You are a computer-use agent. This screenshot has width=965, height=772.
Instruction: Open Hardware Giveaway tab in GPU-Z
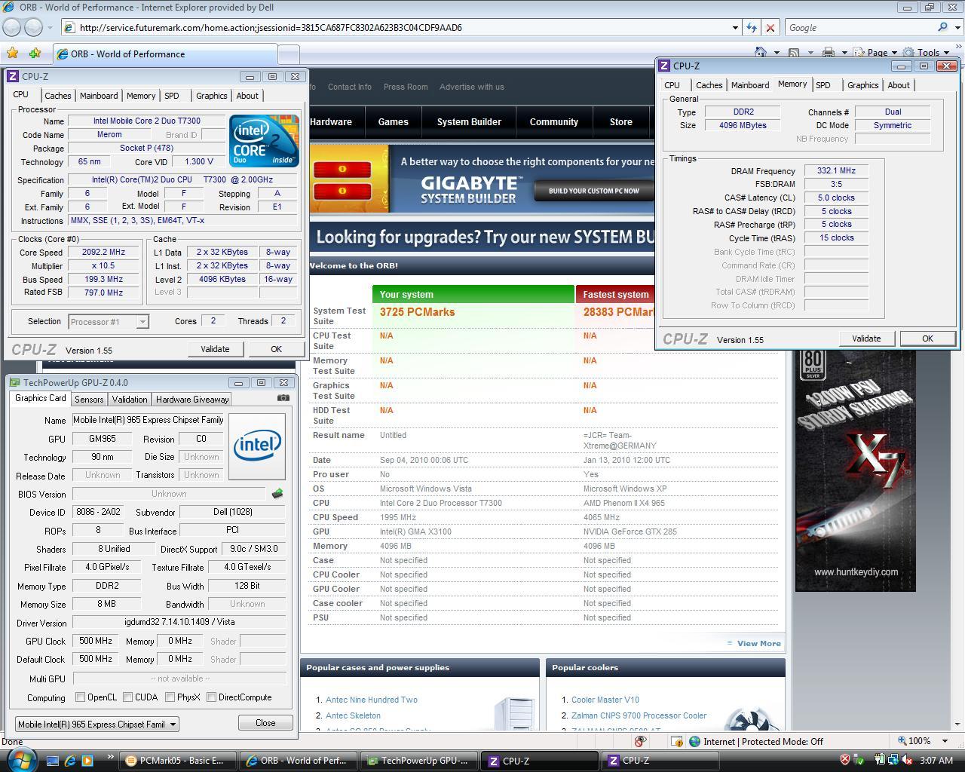tap(192, 400)
